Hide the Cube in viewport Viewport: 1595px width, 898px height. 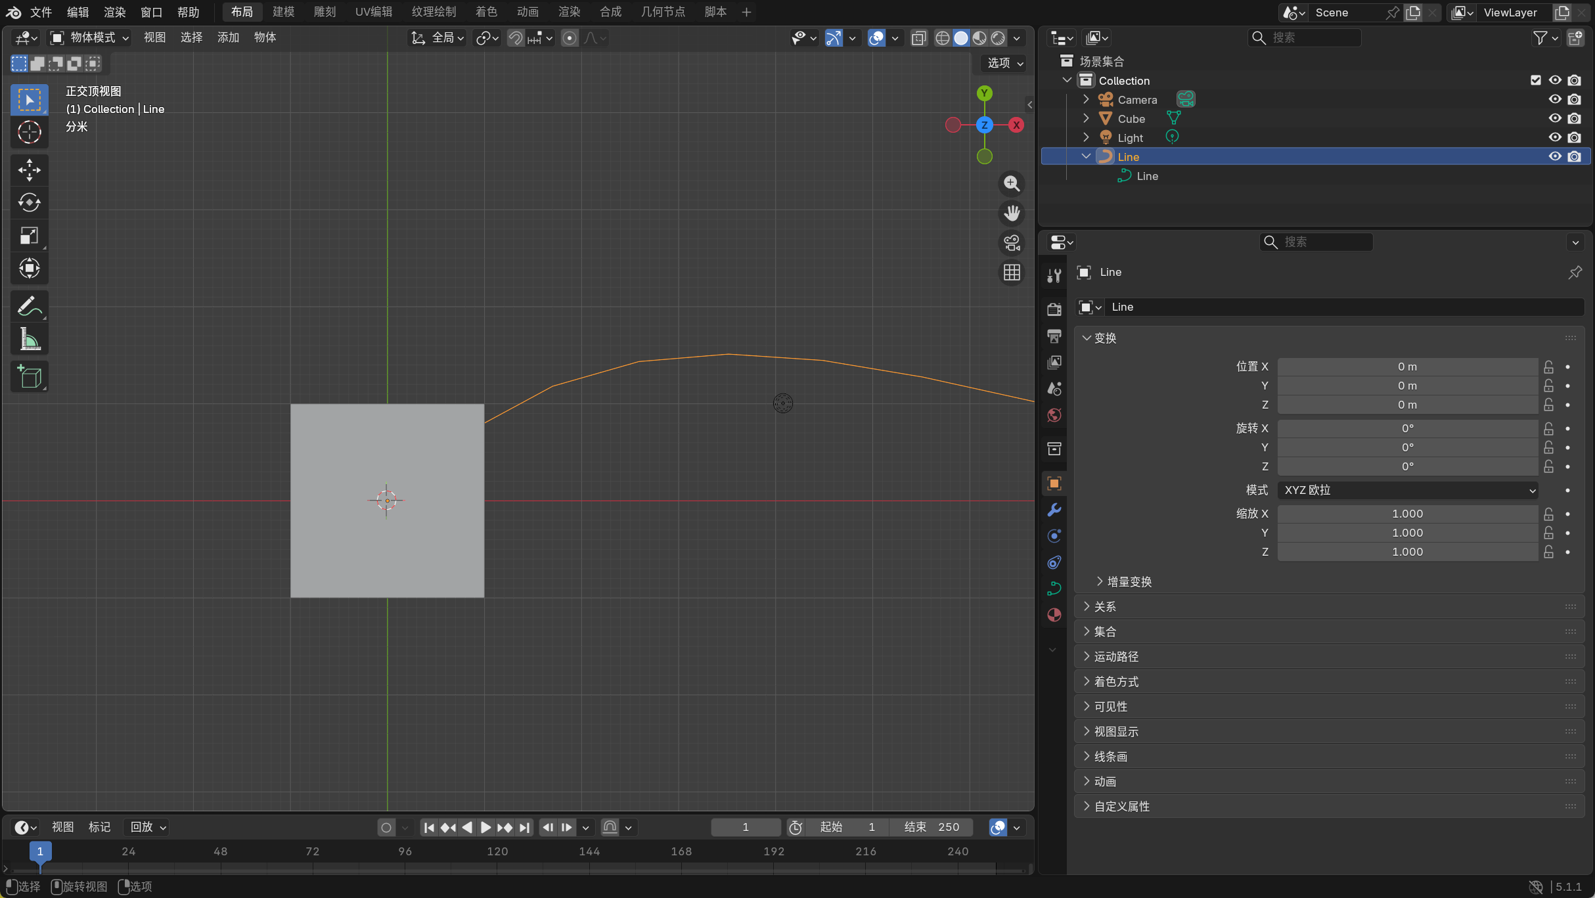[x=1554, y=118]
